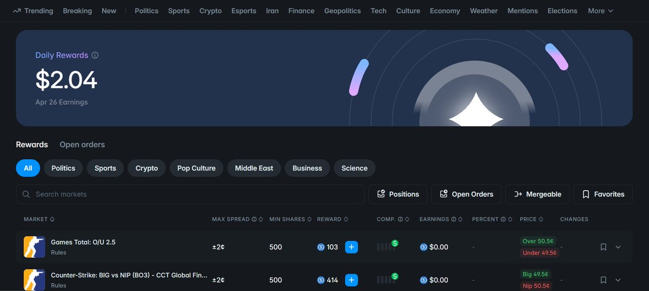Open the Tech category

click(x=379, y=11)
